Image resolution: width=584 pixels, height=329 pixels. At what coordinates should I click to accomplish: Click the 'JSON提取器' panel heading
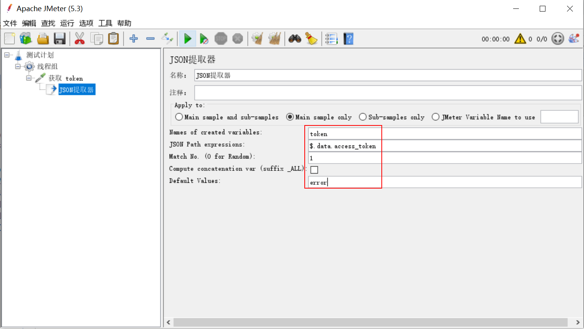[192, 60]
